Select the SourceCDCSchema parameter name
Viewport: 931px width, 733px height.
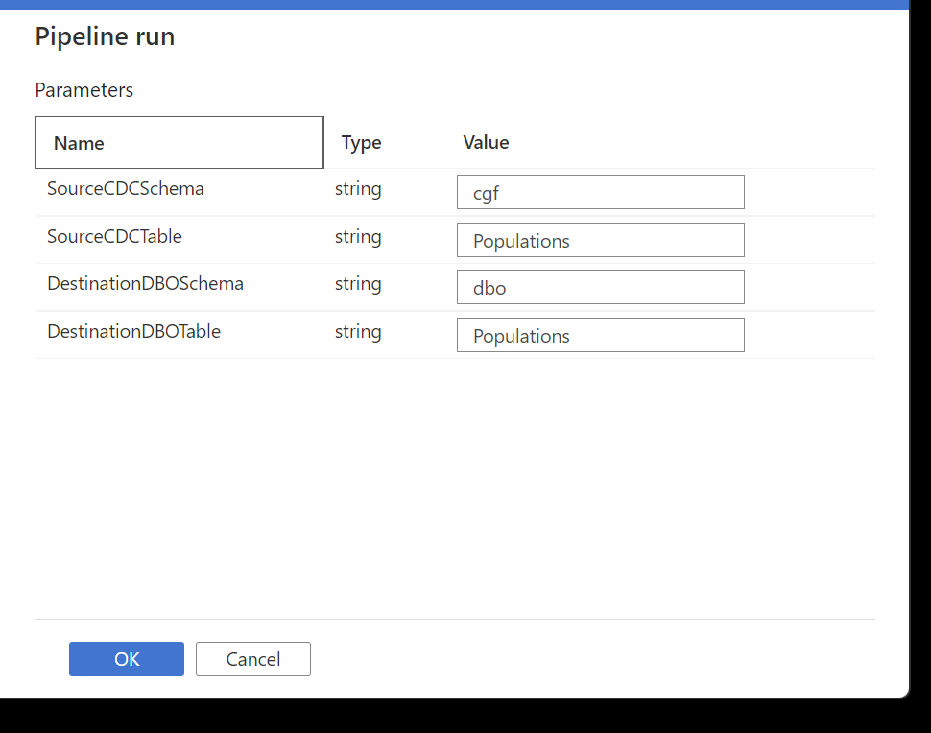coord(126,188)
